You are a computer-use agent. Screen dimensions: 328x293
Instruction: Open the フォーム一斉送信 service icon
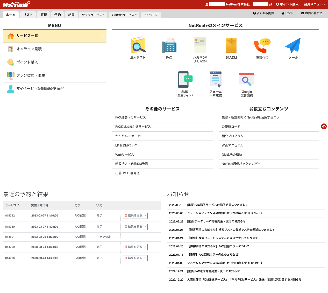point(216,79)
